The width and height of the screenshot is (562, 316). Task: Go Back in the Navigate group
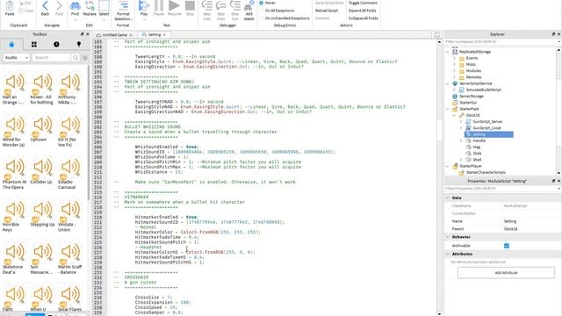[45, 8]
